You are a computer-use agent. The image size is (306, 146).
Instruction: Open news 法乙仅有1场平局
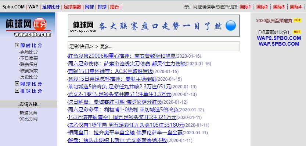click(x=126, y=125)
